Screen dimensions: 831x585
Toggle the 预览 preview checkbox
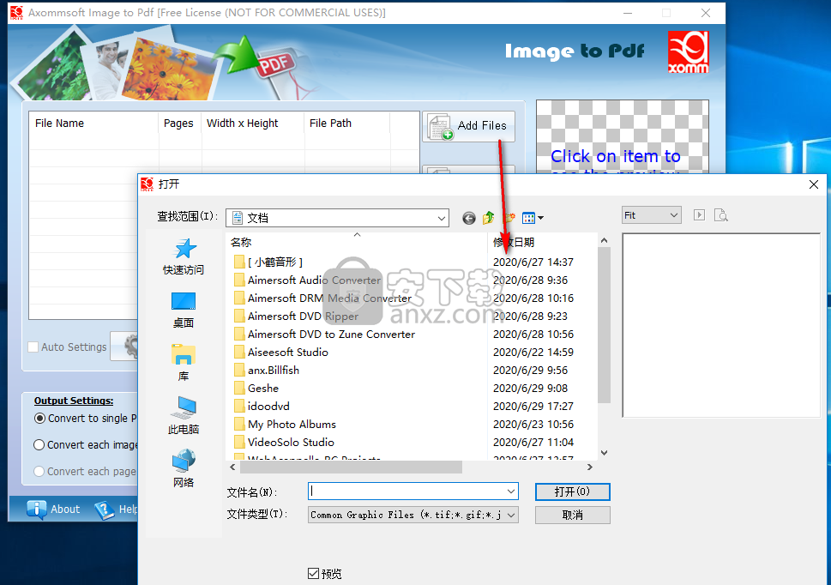[x=313, y=573]
